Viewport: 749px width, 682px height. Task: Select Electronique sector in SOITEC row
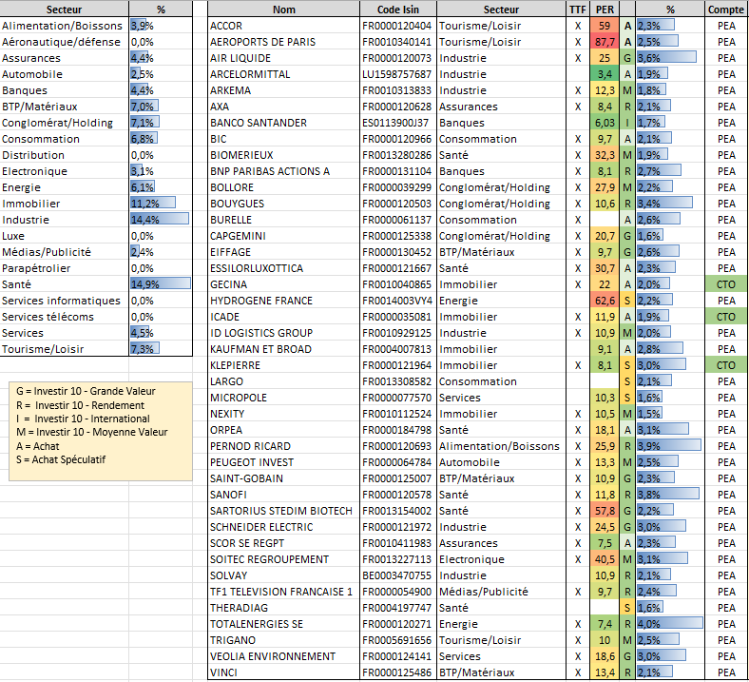501,559
